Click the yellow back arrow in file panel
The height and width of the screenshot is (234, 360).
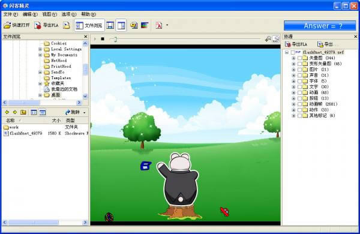pos(7,112)
